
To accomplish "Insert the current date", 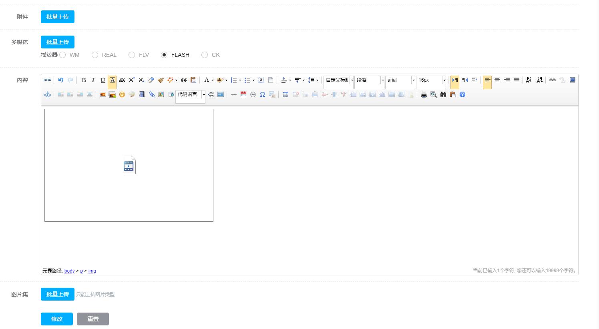I will (x=243, y=94).
